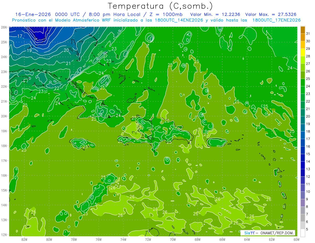Screen dimensions: 315x243
Task: Click the yellow colorbar segment between 28 and 29
Action: coord(303,52)
